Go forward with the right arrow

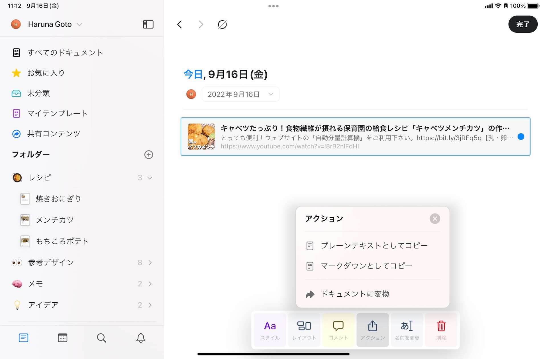click(201, 24)
